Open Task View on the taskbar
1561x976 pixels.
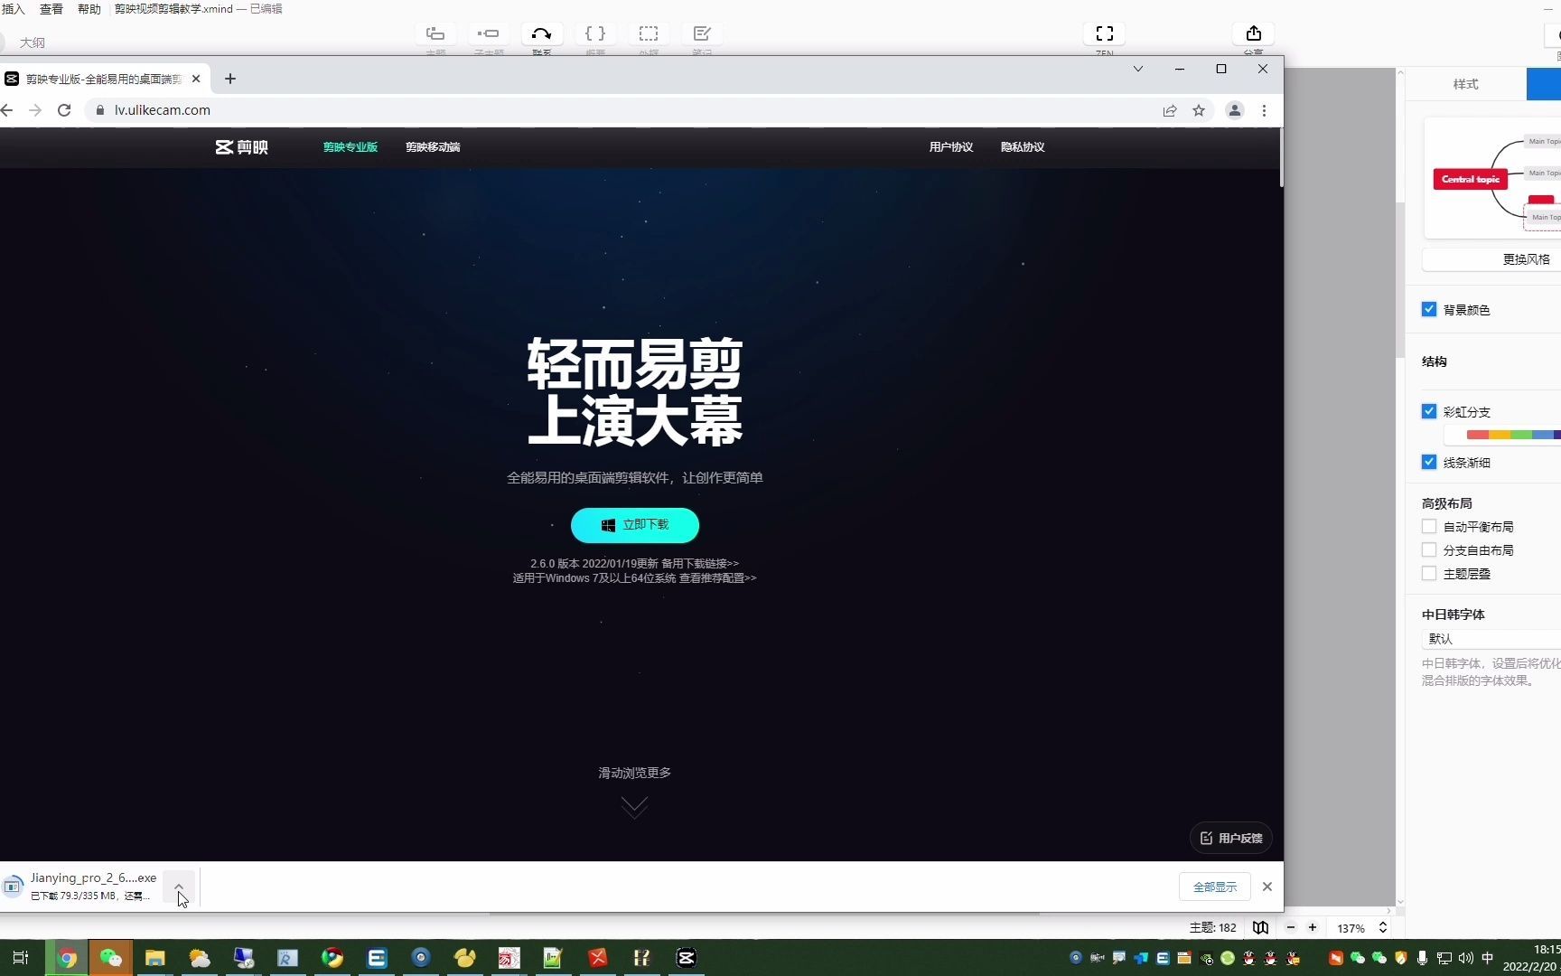pos(21,958)
